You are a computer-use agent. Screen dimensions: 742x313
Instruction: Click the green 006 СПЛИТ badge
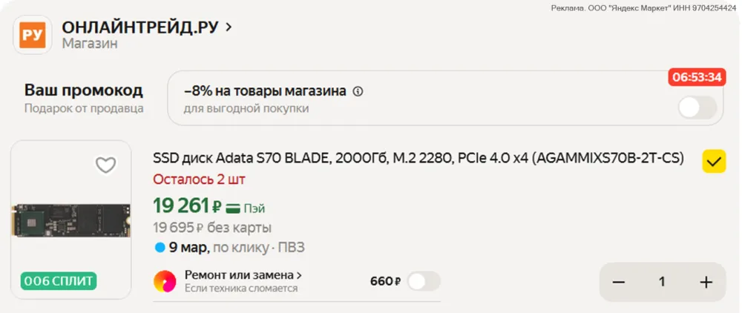pos(59,281)
